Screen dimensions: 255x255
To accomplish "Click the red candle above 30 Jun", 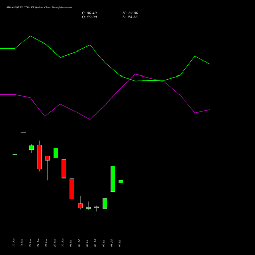I will click(64, 169).
